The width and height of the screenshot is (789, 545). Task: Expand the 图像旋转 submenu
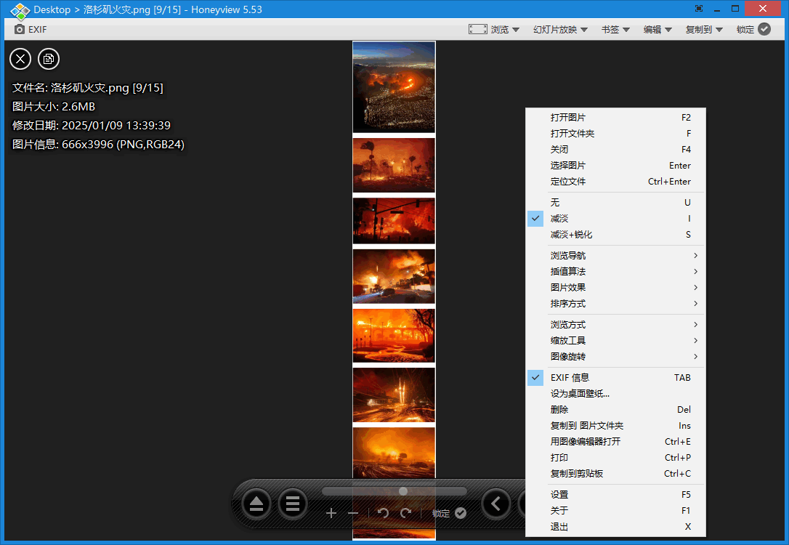[x=568, y=356]
